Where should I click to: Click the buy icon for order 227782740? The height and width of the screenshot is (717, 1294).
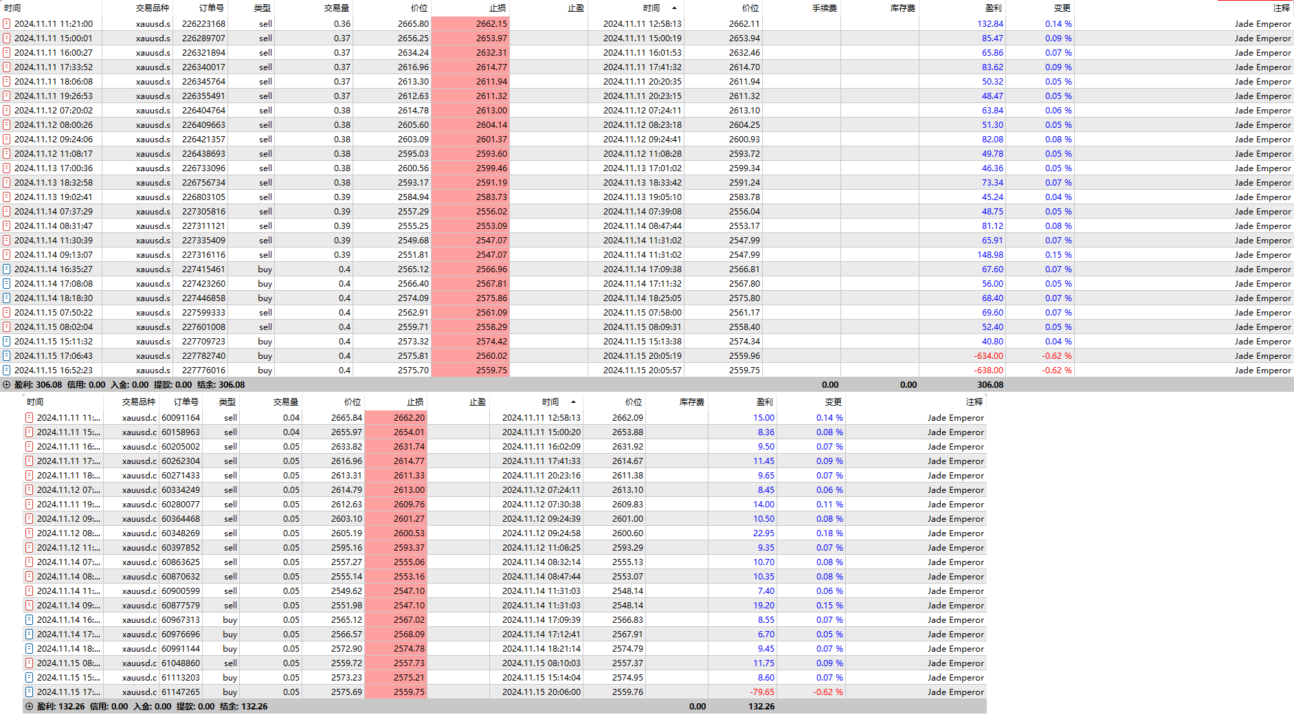[x=7, y=355]
